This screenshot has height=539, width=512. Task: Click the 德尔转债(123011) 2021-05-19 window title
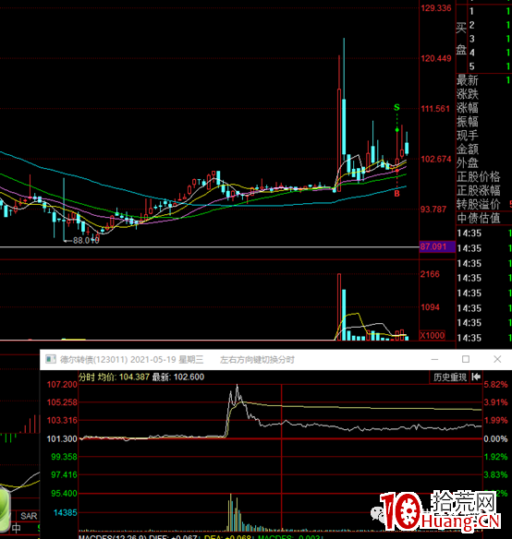[131, 360]
